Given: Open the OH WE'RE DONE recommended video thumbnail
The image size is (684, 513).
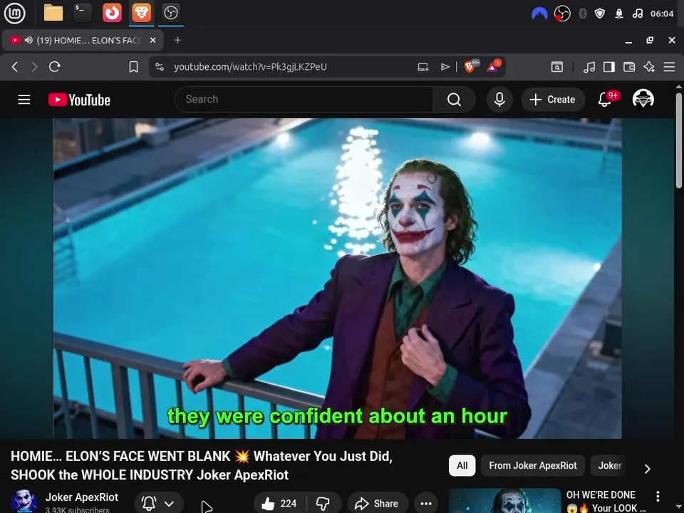Looking at the screenshot, I should pos(504,500).
